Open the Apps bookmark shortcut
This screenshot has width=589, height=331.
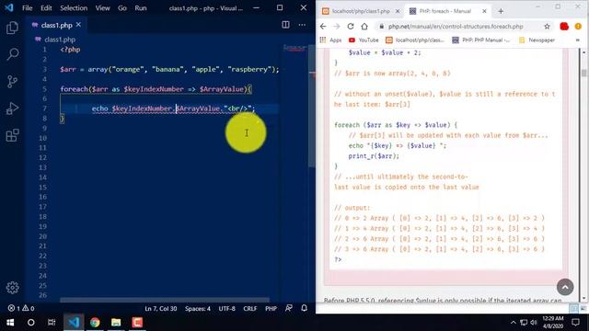click(330, 40)
